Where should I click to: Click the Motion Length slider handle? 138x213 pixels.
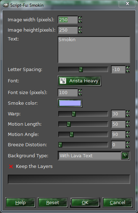(x=69, y=124)
